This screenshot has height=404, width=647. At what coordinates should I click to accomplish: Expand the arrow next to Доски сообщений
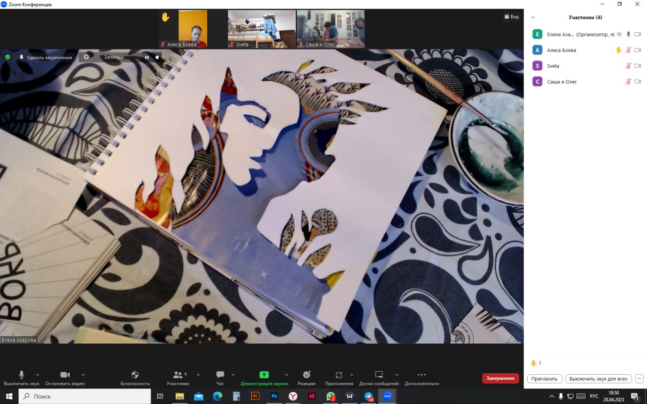point(397,375)
